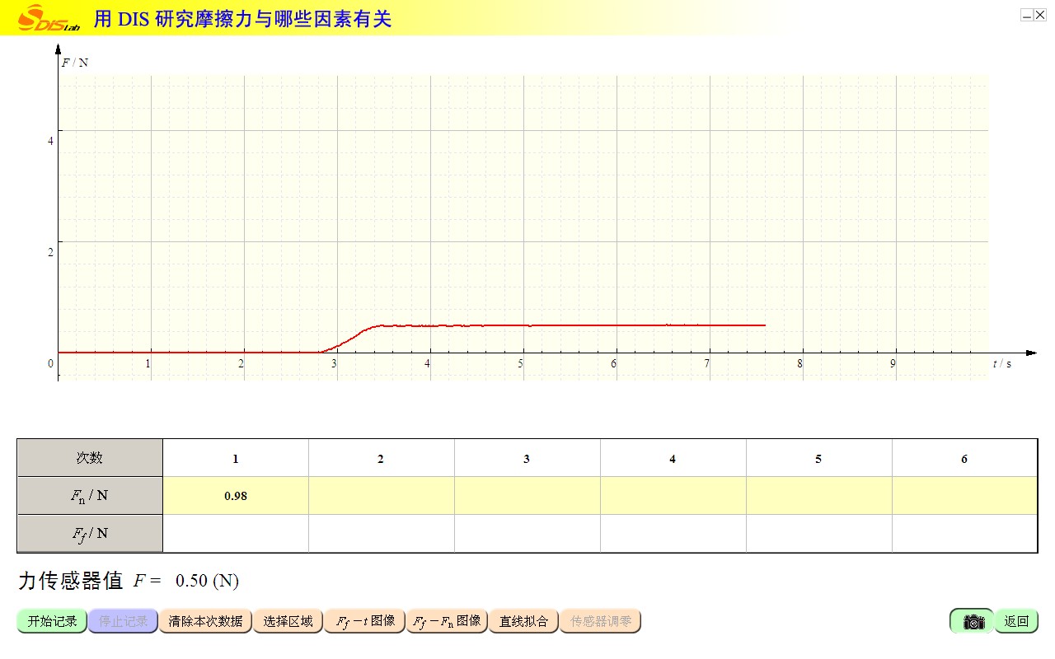Click the Fn cell under column 2

pos(381,496)
